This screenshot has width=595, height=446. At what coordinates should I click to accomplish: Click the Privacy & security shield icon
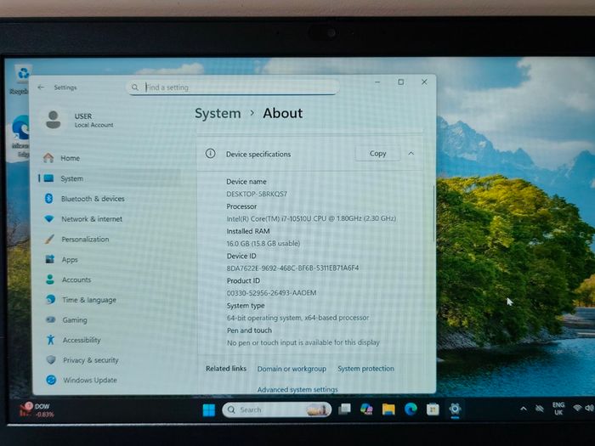tap(51, 360)
